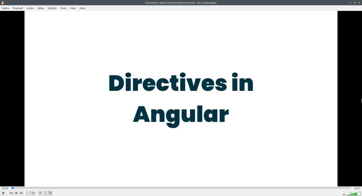Viewport: 362px width, 196px height.
Task: Click the 00:02 elapsed time label
Action: click(x=5, y=188)
